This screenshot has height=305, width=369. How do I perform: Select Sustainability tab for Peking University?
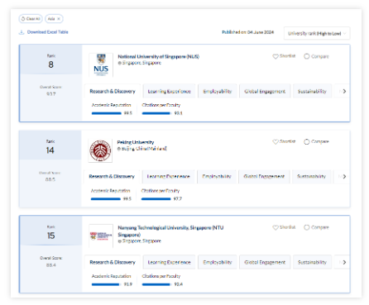(311, 177)
